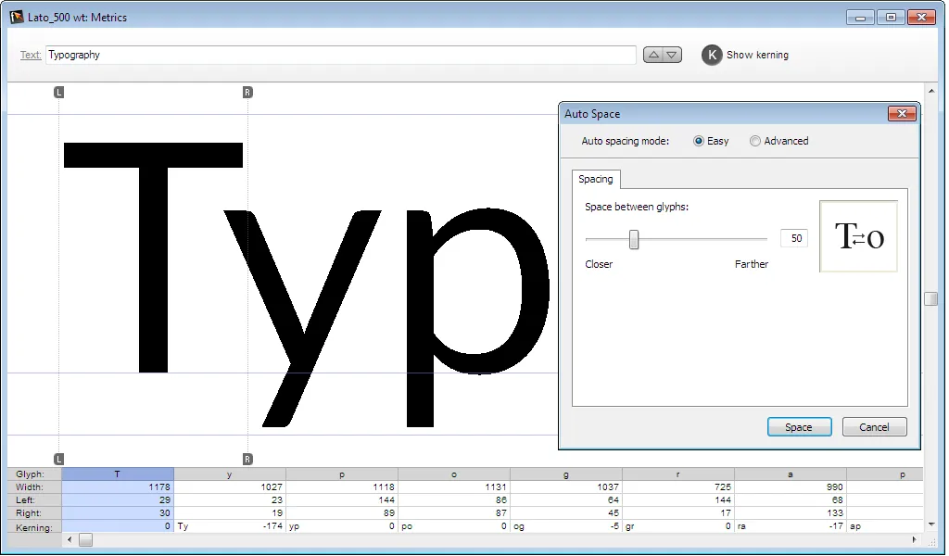This screenshot has height=556, width=949.
Task: Click the horizontal scrollbar below the metrics table
Action: point(85,539)
